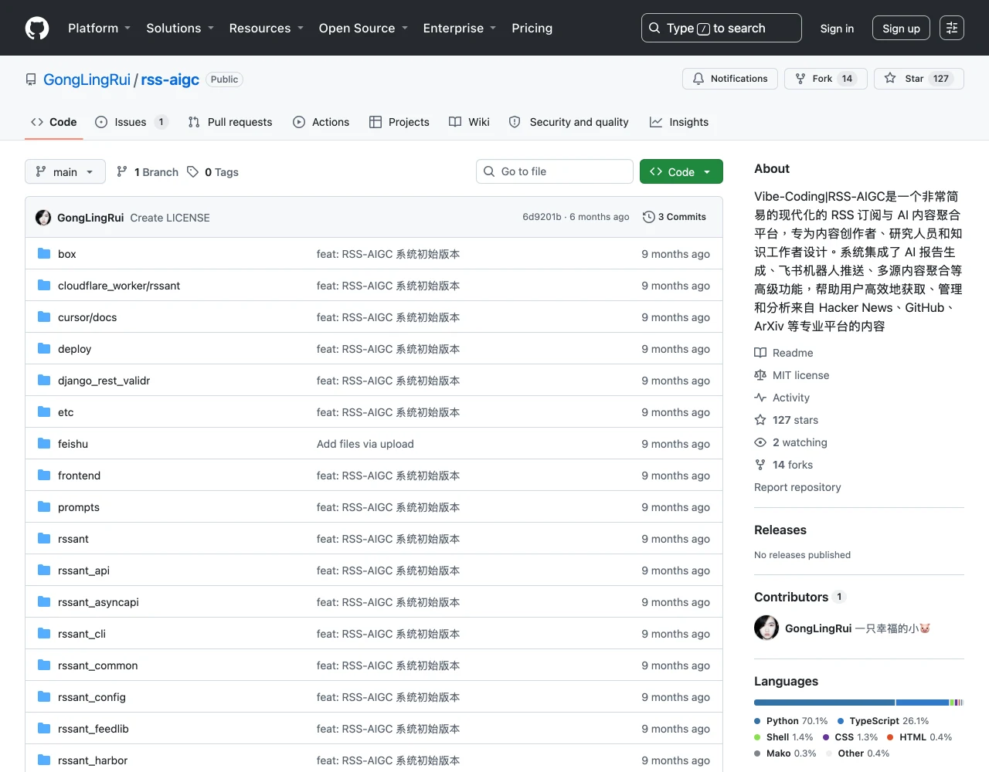The height and width of the screenshot is (772, 989).
Task: Click the Sign in link
Action: coord(837,28)
